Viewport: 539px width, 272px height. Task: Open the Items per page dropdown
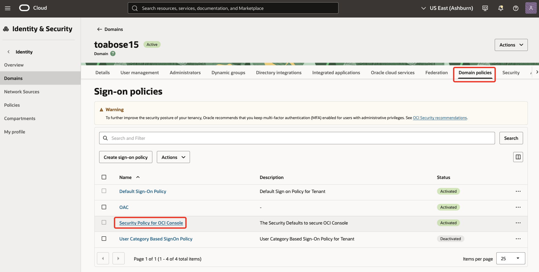[x=511, y=258]
